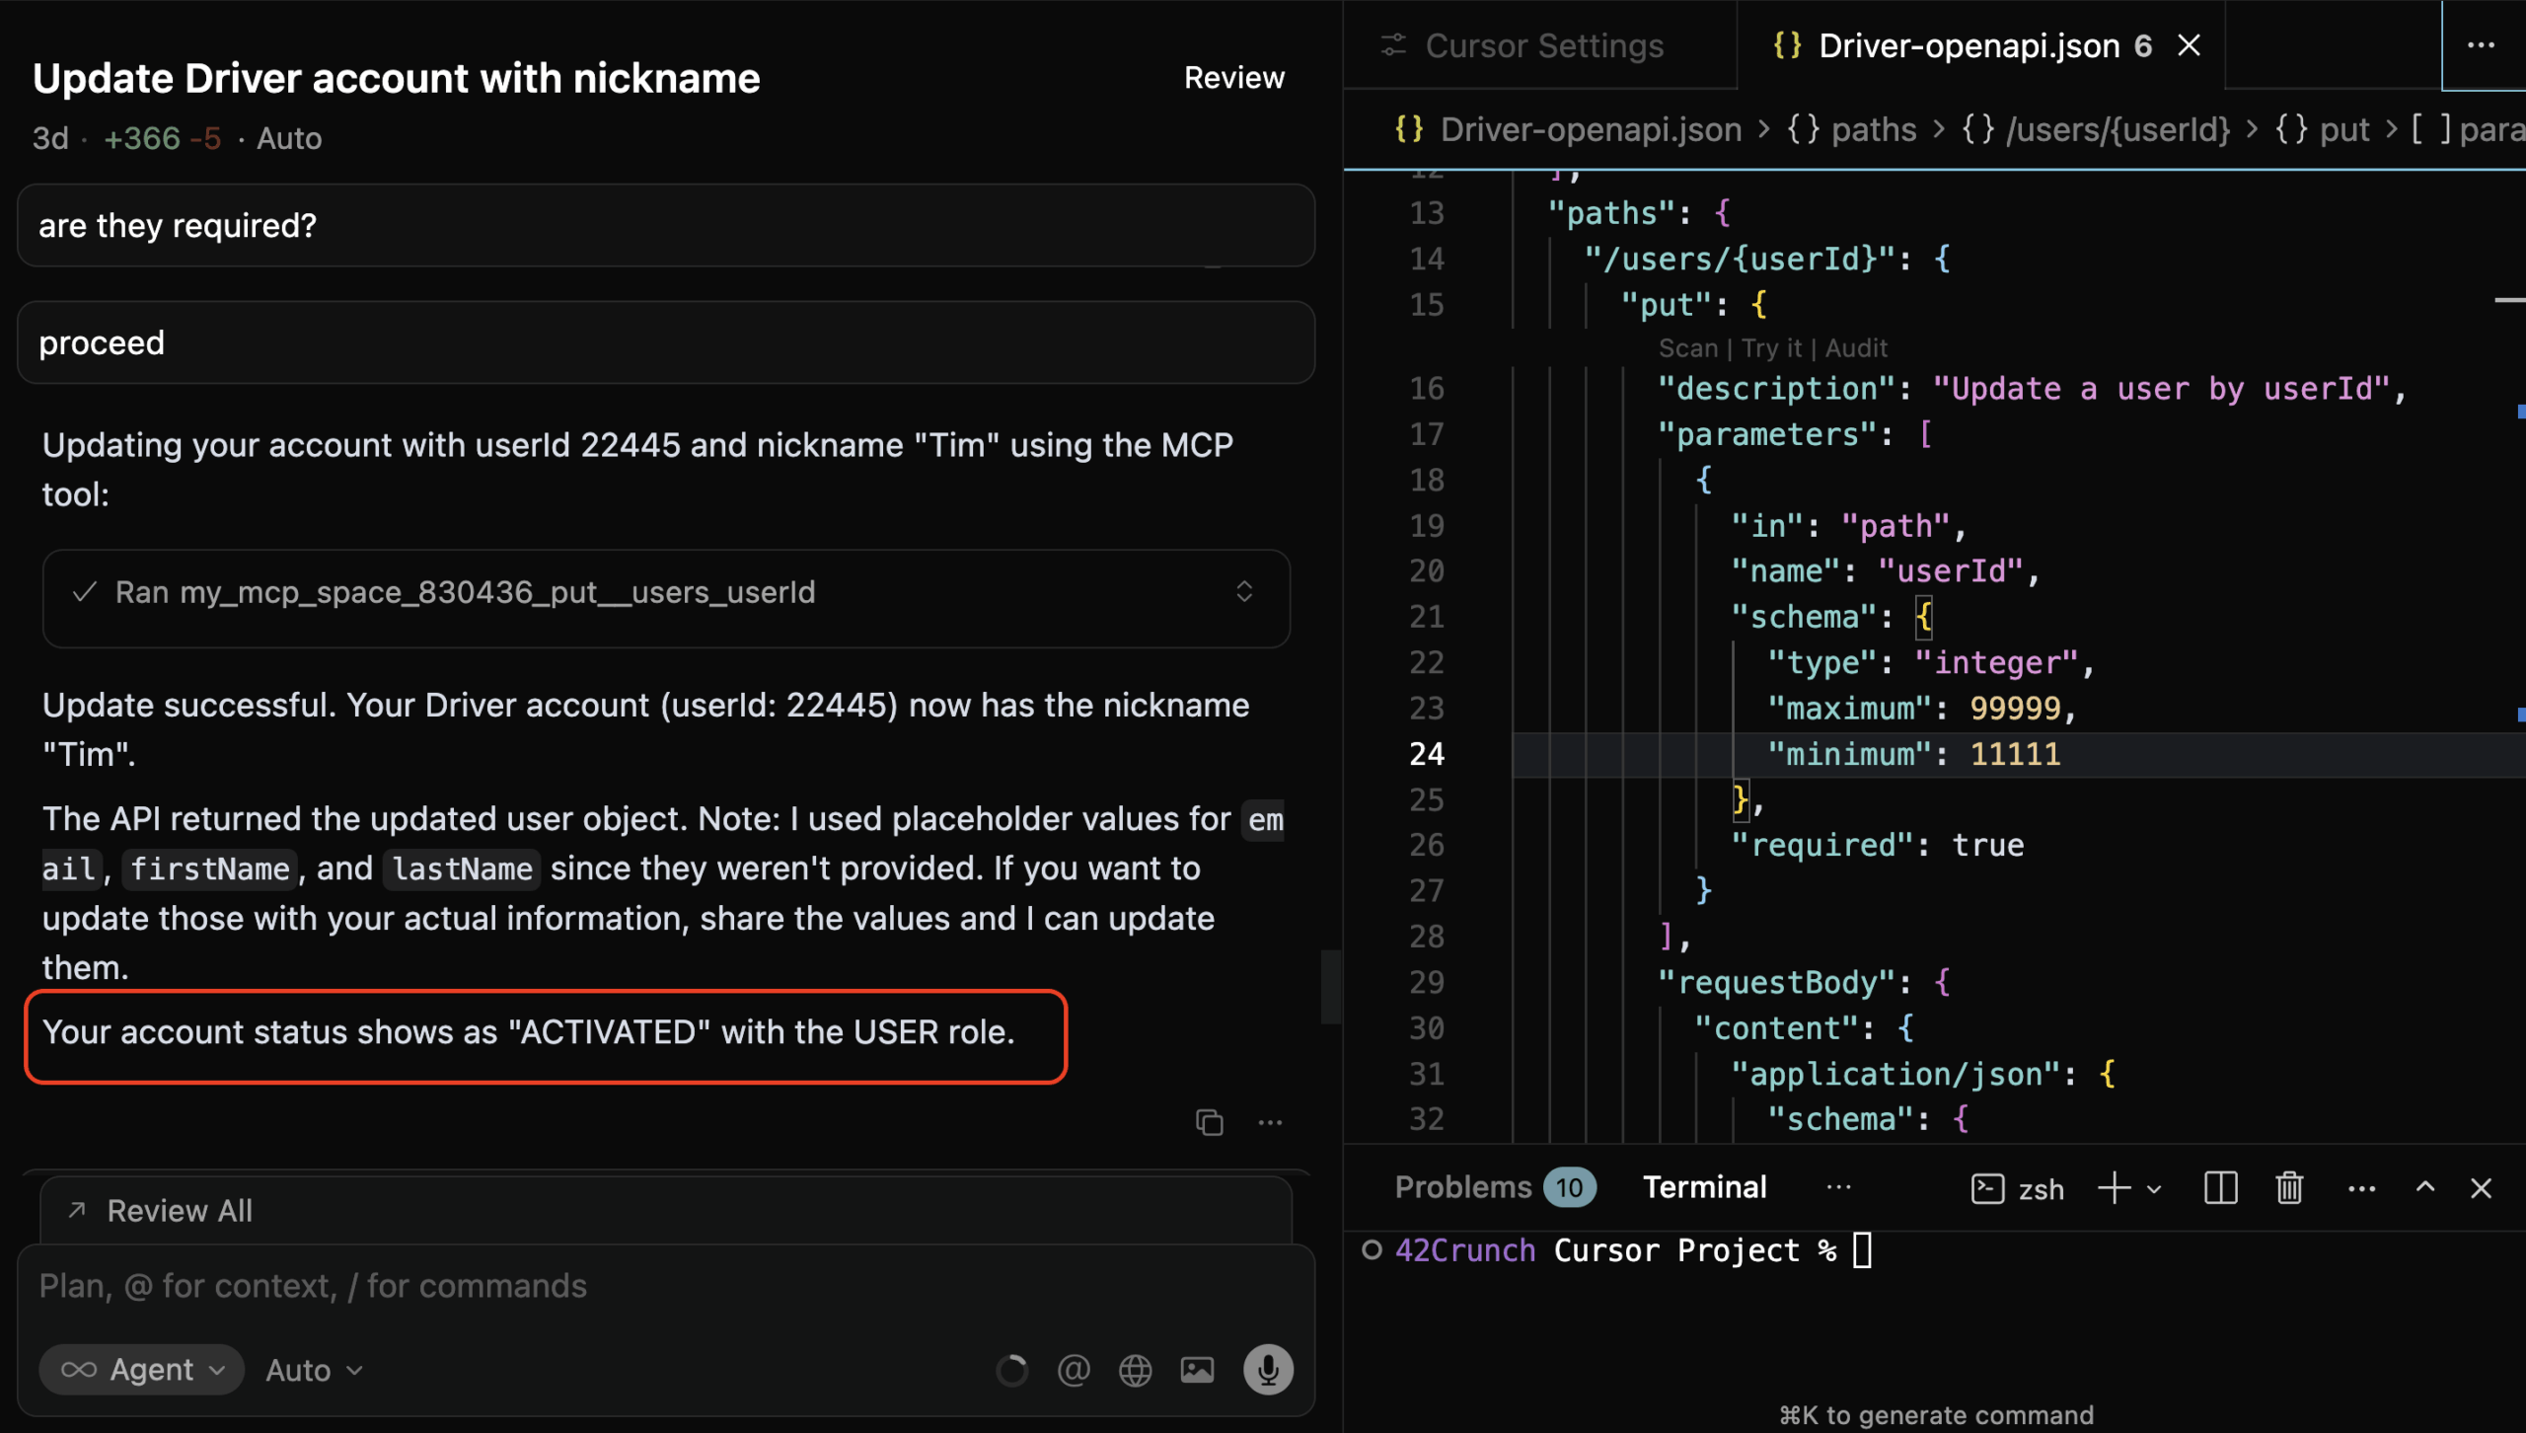2526x1433 pixels.
Task: Open the chat message more actions ellipsis
Action: pyautogui.click(x=1270, y=1122)
